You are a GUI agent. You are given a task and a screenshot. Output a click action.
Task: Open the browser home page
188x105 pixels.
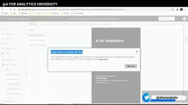point(14,10)
